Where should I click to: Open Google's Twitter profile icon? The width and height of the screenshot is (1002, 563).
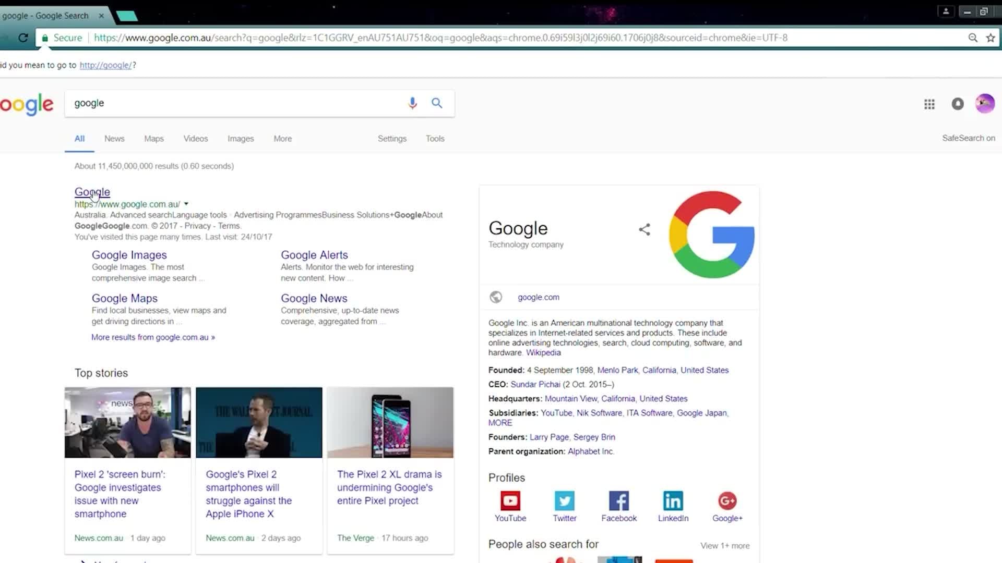click(565, 501)
